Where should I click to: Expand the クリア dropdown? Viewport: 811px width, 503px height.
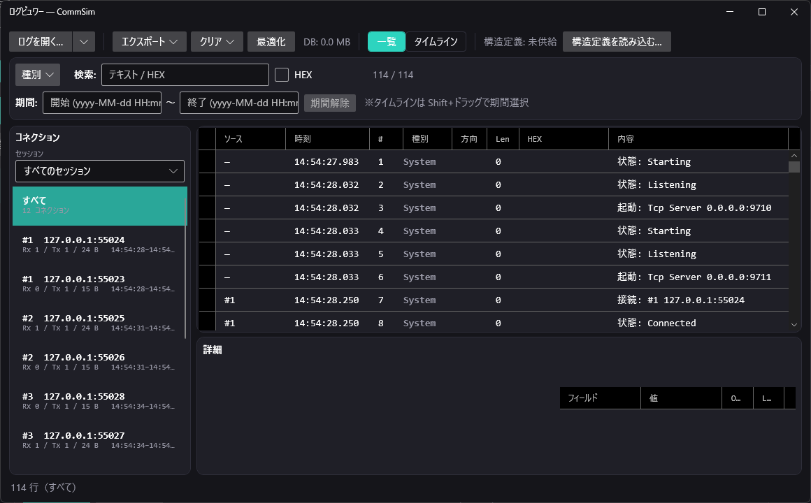point(217,42)
